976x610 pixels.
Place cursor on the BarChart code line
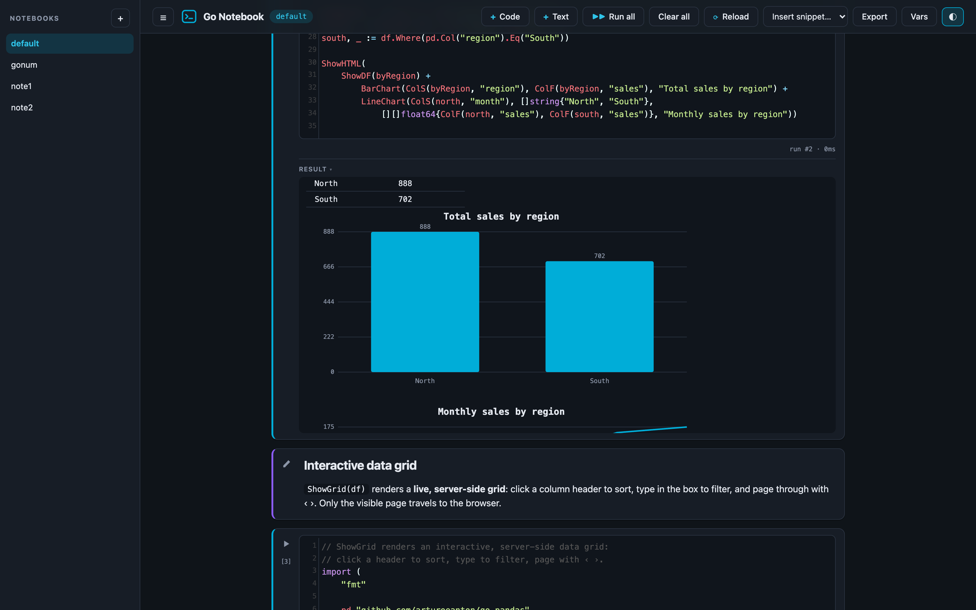click(574, 89)
